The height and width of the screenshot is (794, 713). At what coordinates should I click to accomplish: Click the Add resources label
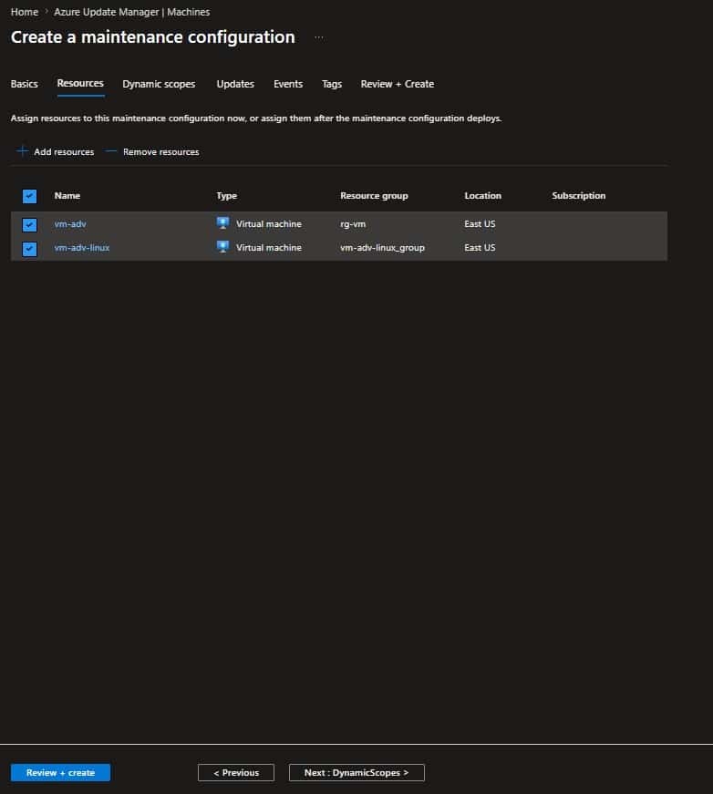click(x=64, y=152)
